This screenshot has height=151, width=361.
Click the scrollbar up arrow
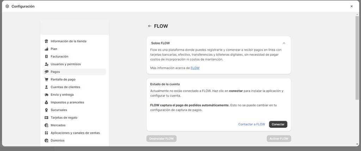click(x=357, y=14)
